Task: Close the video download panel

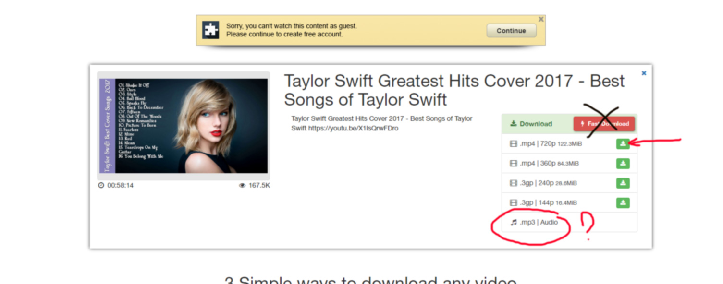Action: click(644, 73)
